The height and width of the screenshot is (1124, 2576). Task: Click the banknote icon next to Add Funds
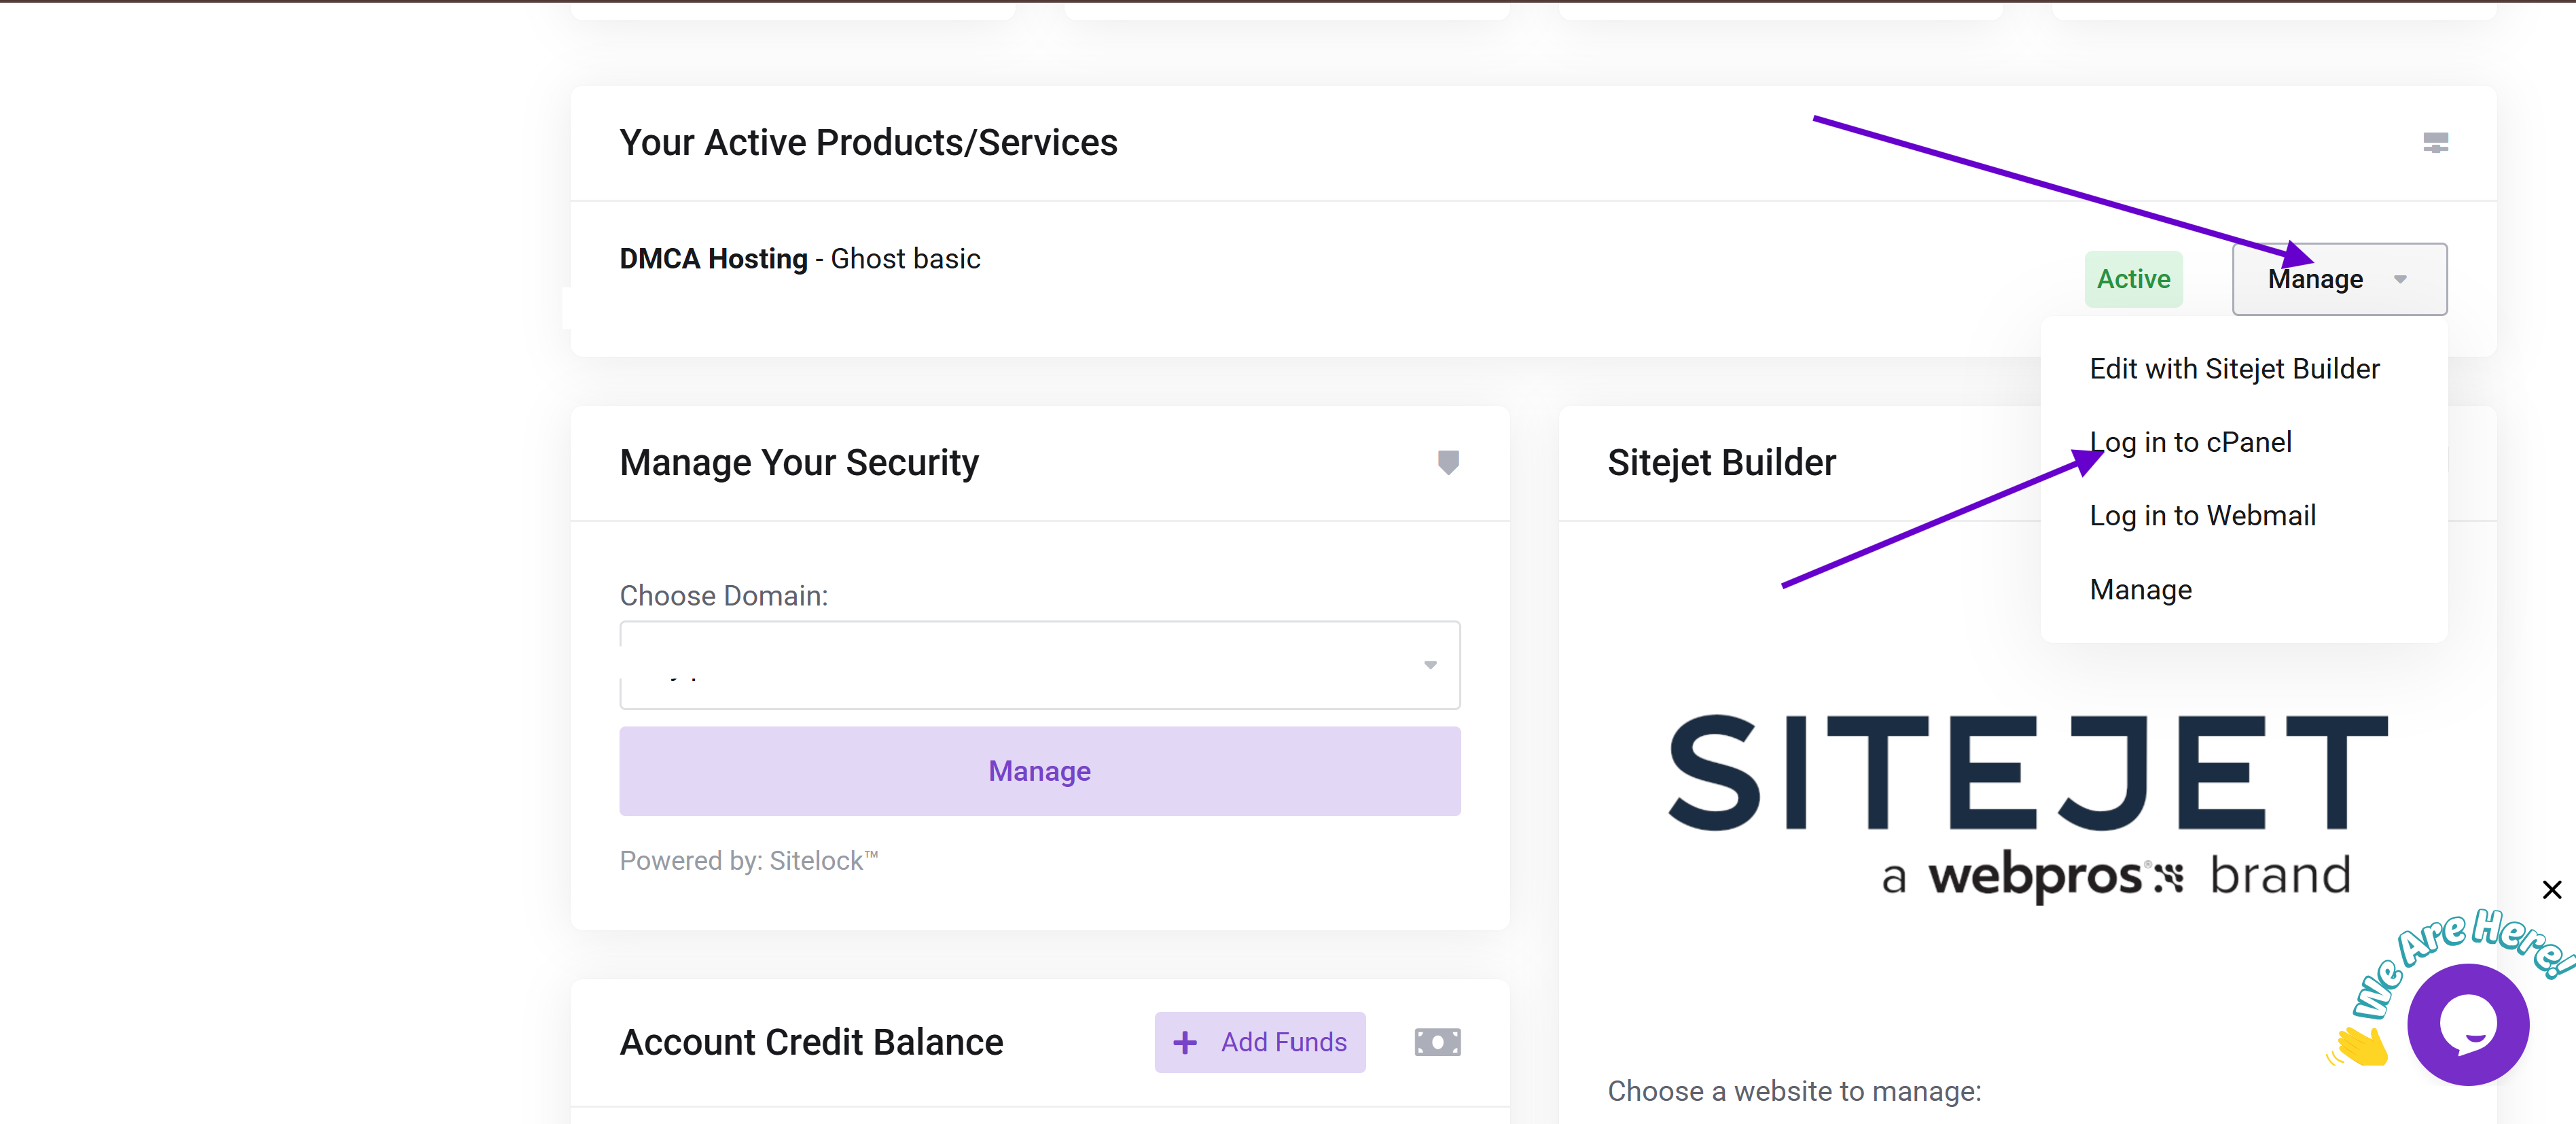(x=1437, y=1042)
